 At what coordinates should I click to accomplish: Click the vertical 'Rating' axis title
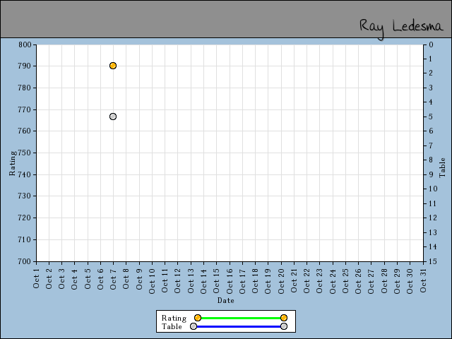[13, 163]
